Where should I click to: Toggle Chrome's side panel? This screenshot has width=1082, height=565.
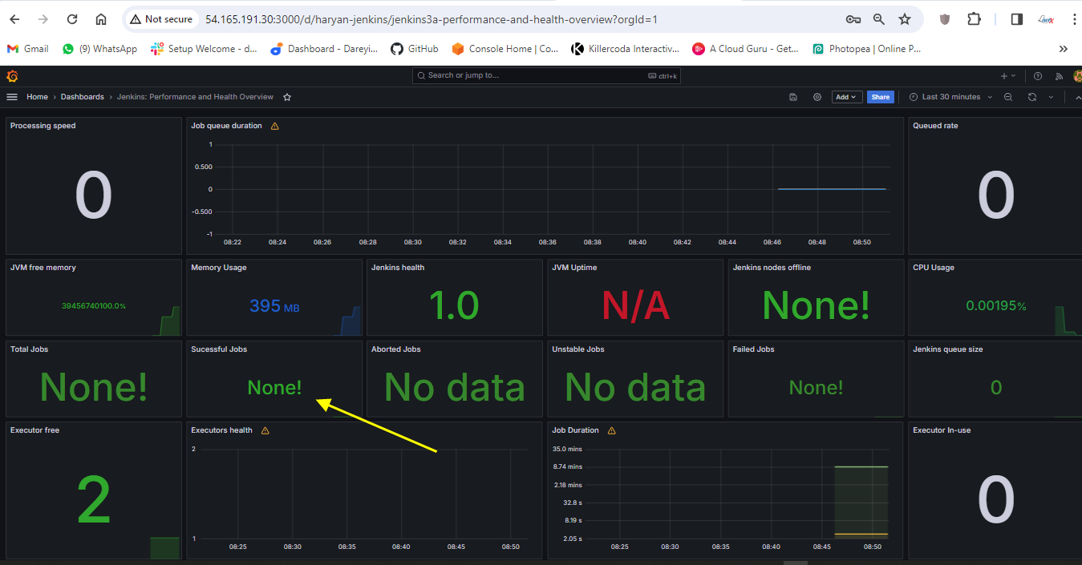click(x=1016, y=19)
